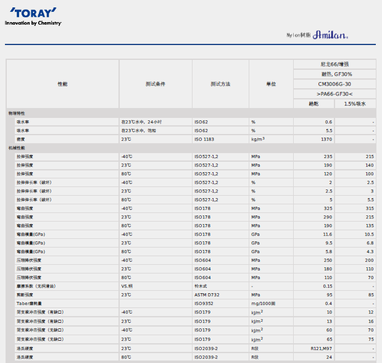
Task: Click the 絶乾 column header
Action: coord(313,104)
